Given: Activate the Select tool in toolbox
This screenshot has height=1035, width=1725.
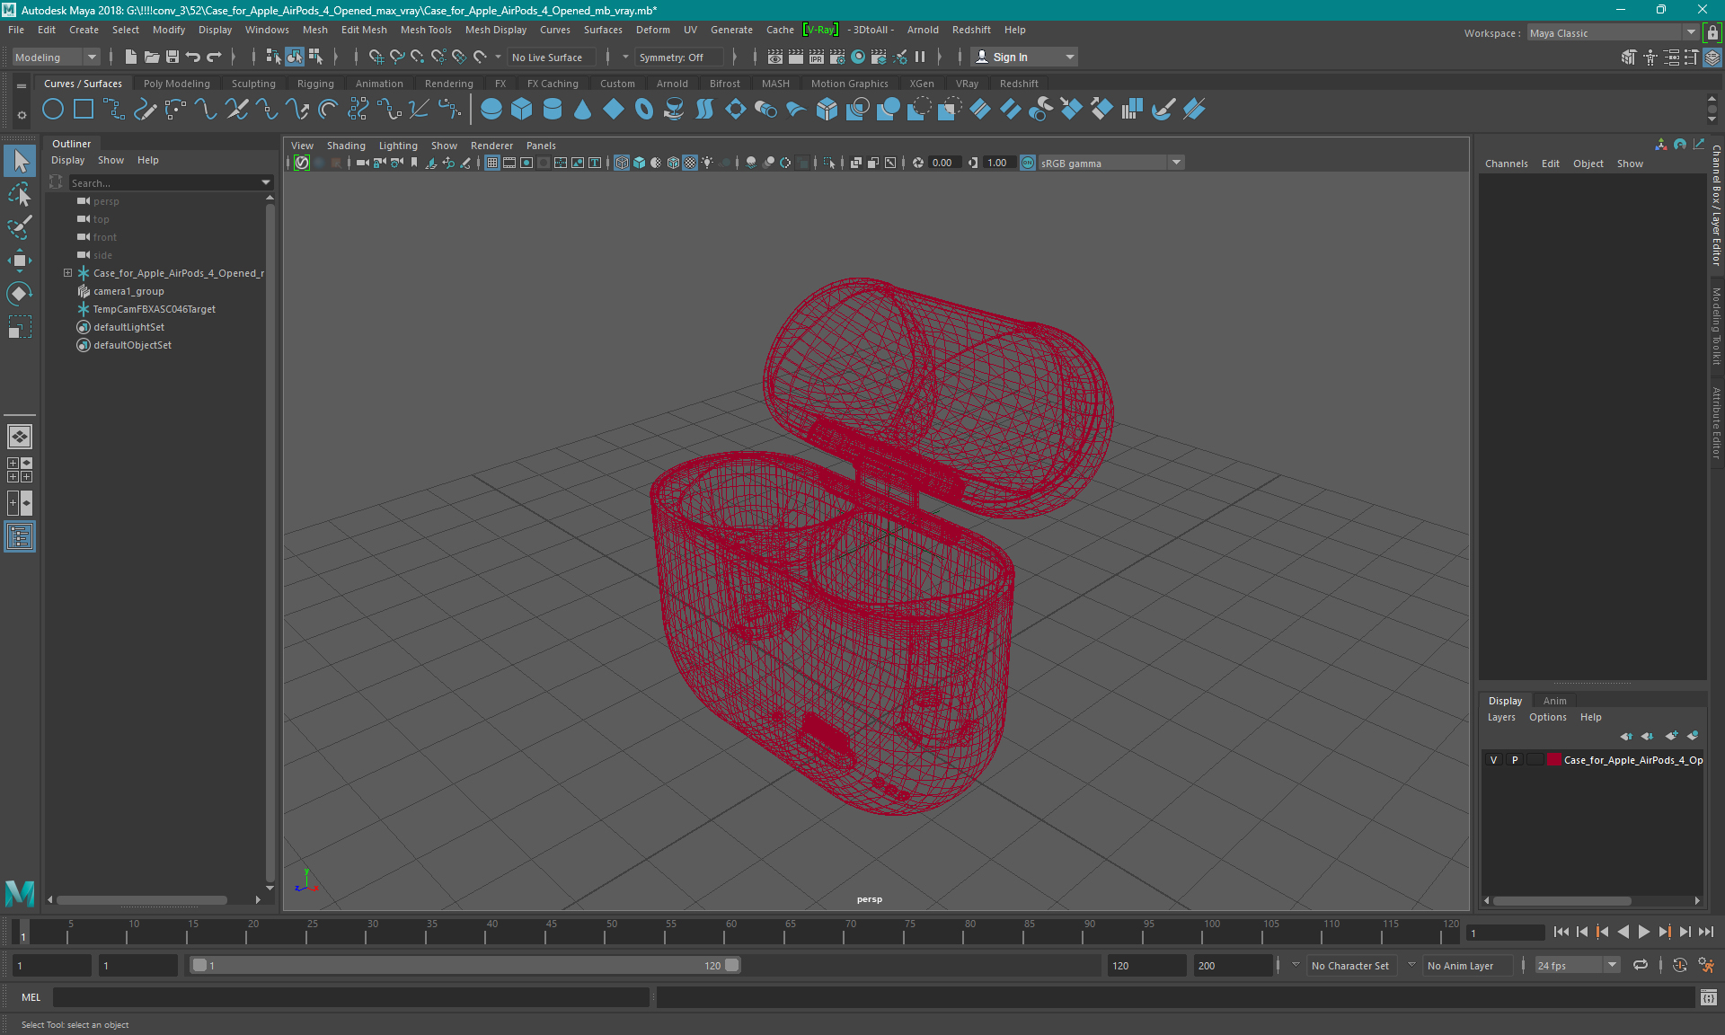Looking at the screenshot, I should [20, 162].
